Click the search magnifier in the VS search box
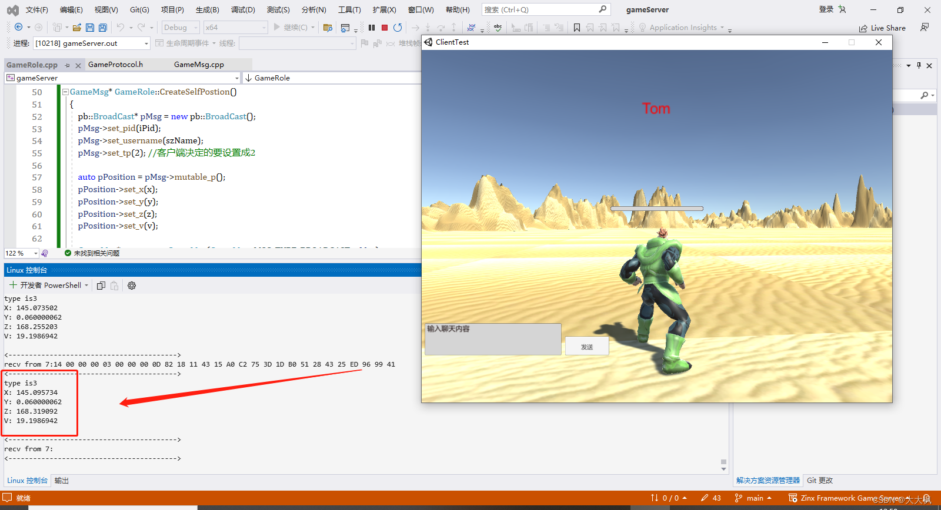This screenshot has width=941, height=510. pos(603,9)
